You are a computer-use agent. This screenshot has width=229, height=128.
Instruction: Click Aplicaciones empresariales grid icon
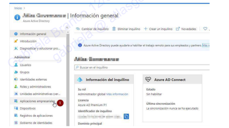point(16,101)
